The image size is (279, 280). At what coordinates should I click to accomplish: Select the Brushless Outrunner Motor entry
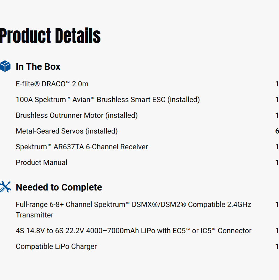click(x=77, y=115)
